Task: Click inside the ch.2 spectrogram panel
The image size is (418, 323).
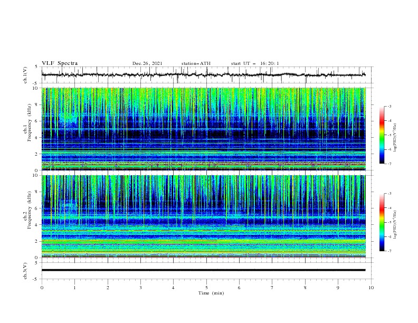Action: 204,216
